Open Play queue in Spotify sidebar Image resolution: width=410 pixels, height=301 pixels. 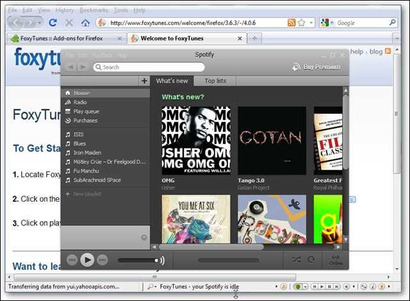tap(86, 111)
